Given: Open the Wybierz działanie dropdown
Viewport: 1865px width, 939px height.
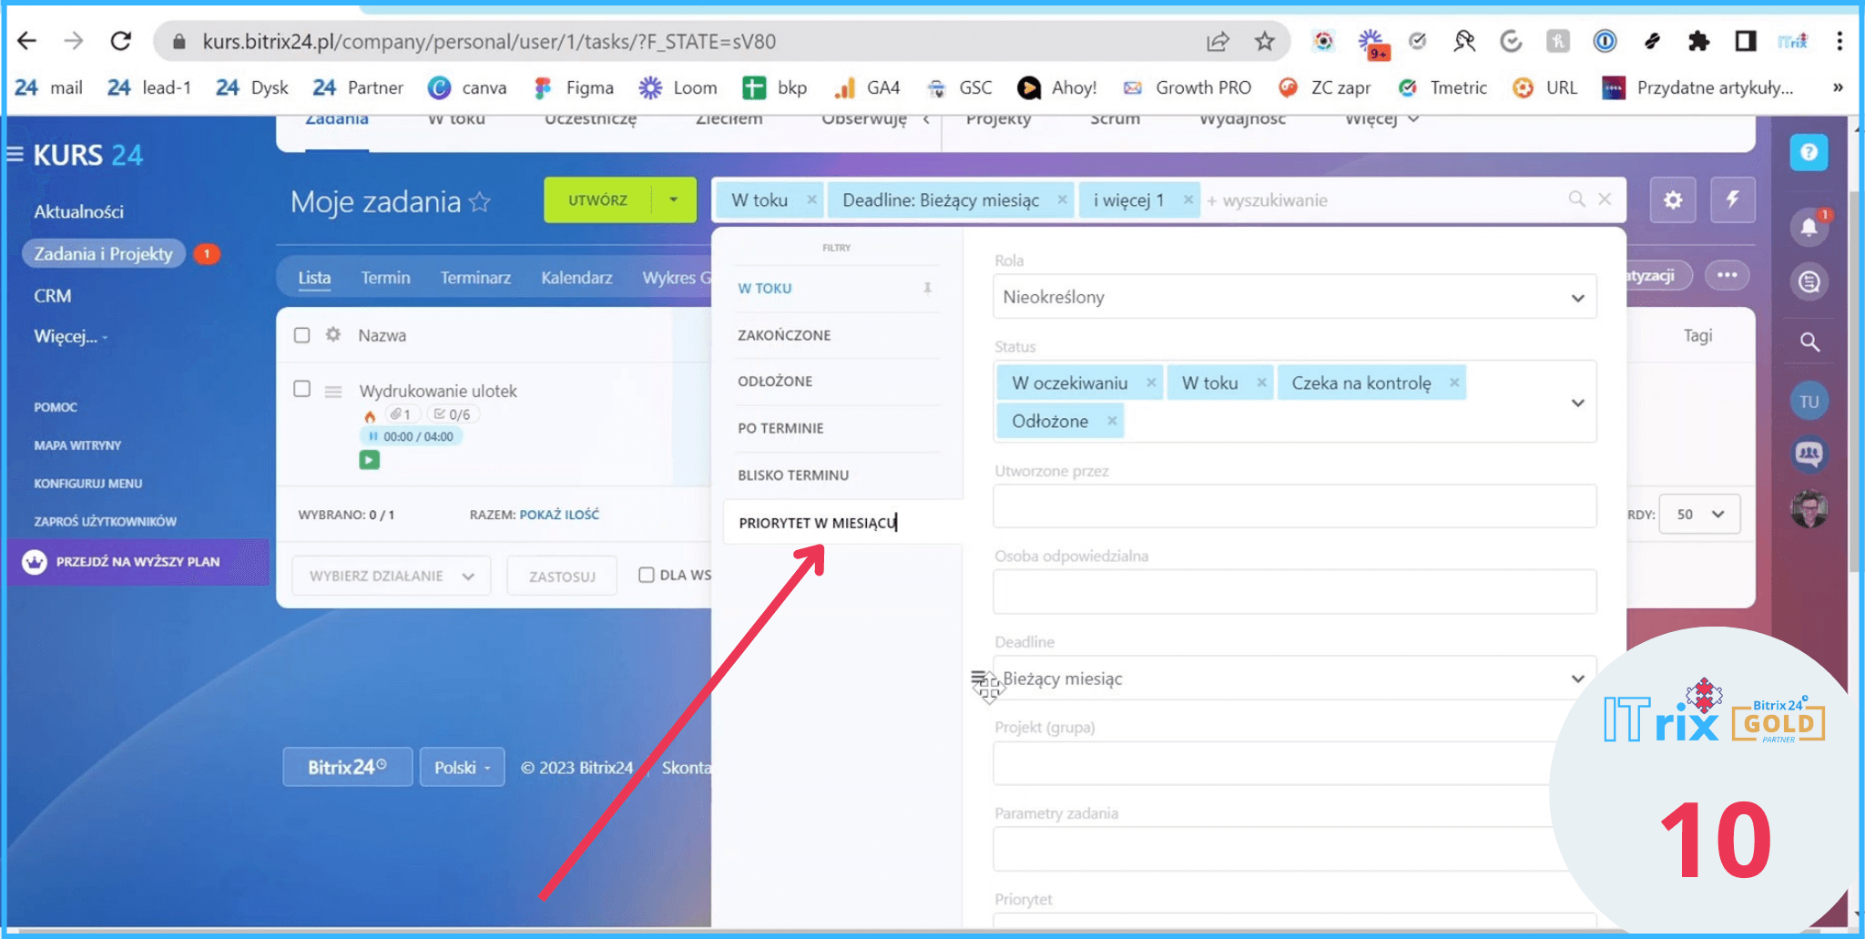Looking at the screenshot, I should pos(391,576).
